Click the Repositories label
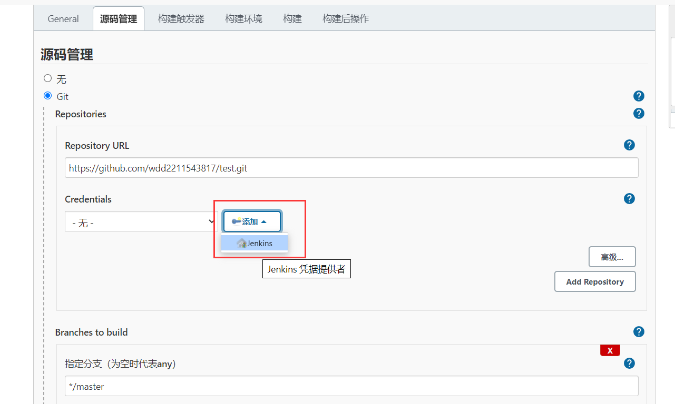The width and height of the screenshot is (675, 404). click(x=81, y=114)
